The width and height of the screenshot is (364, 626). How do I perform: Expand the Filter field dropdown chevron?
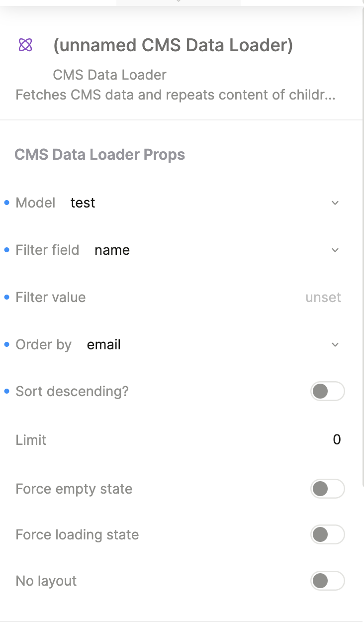(335, 250)
